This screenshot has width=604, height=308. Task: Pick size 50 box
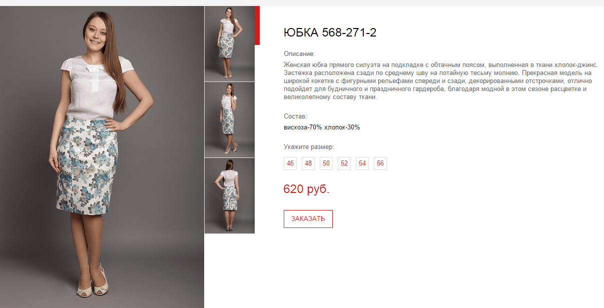(x=326, y=163)
